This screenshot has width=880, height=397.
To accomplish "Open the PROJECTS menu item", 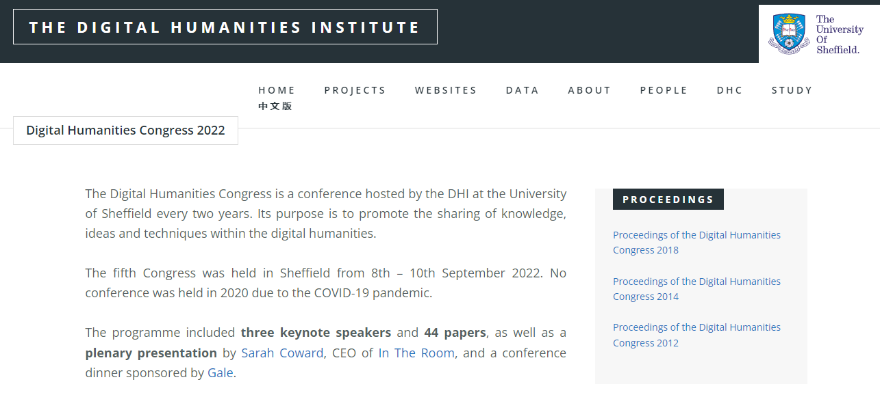I will tap(355, 90).
